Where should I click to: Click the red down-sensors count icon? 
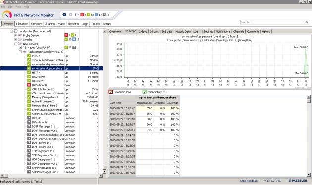pos(82,15)
